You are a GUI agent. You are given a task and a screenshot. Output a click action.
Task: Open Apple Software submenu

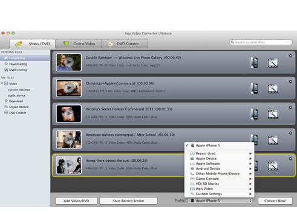[220, 164]
